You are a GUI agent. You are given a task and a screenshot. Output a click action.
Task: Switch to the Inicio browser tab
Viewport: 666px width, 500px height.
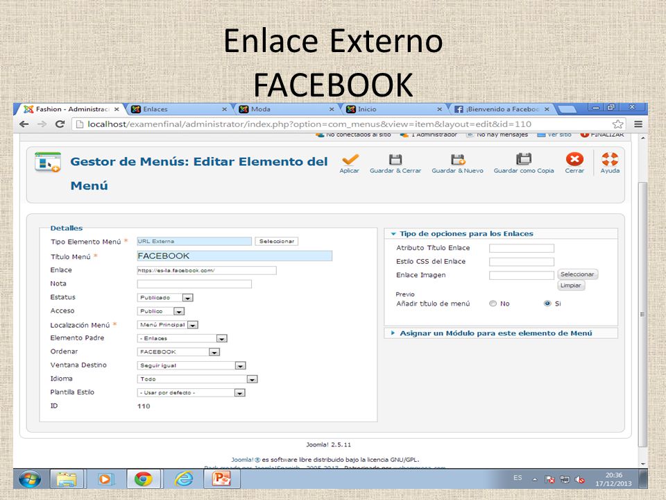[x=394, y=109]
